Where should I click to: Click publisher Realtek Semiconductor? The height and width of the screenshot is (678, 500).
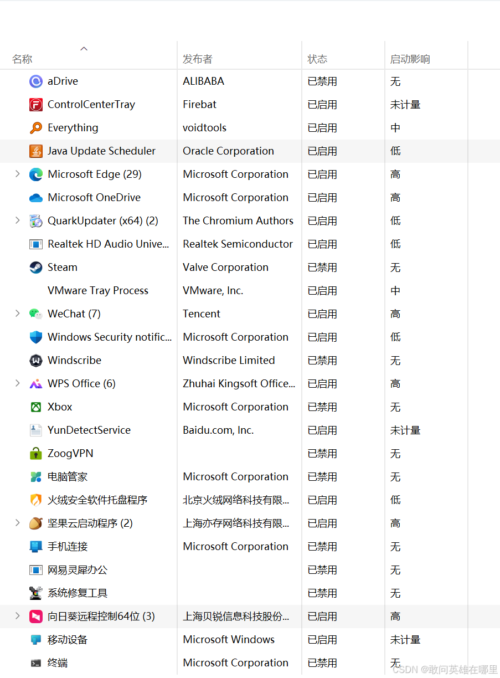pos(238,244)
